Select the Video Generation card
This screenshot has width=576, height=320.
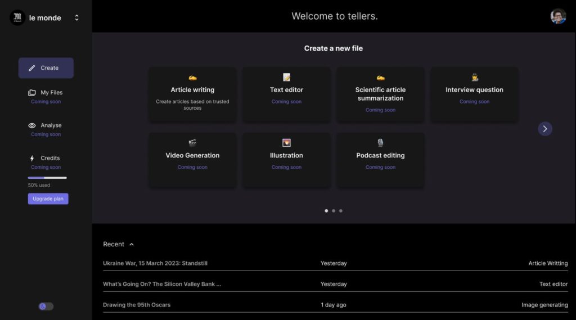click(x=192, y=160)
